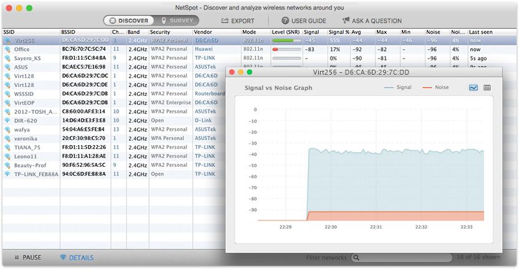Switch to Survey mode

[177, 21]
